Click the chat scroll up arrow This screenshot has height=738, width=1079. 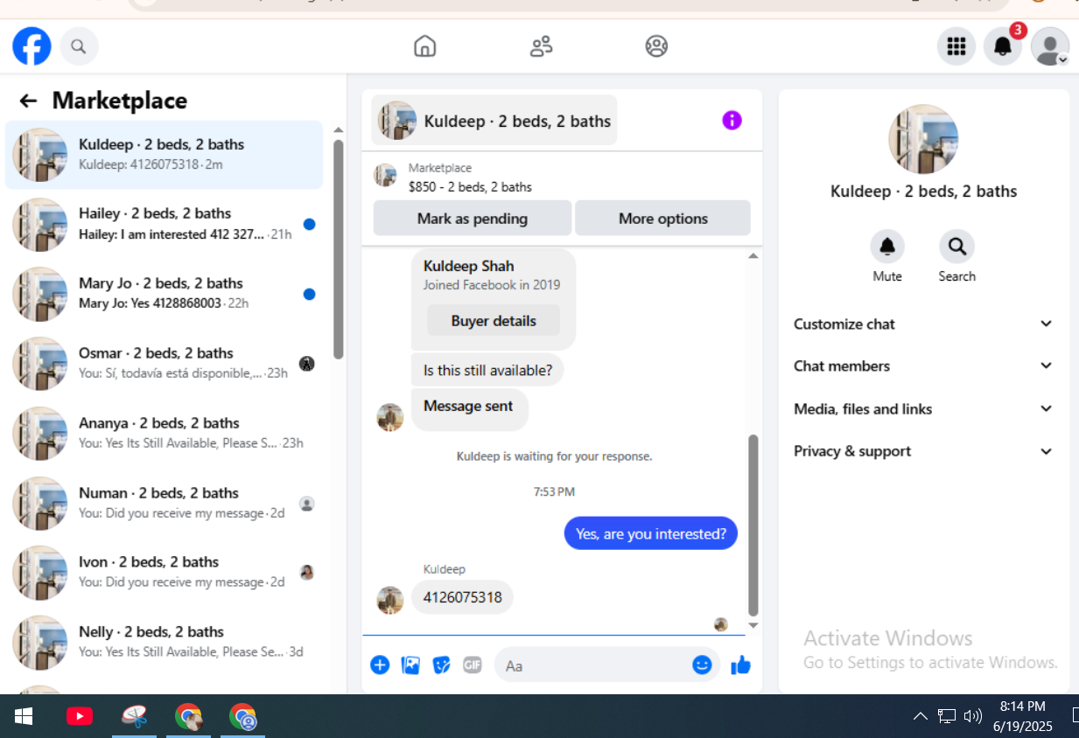pyautogui.click(x=753, y=255)
